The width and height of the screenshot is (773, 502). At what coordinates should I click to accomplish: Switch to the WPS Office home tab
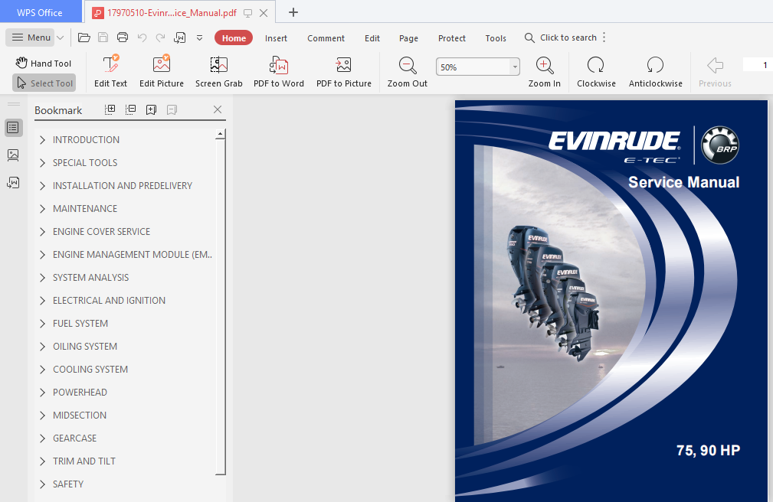tap(40, 12)
